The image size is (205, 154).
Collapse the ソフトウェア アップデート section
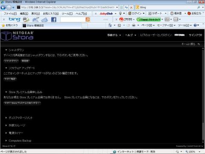tap(6, 68)
